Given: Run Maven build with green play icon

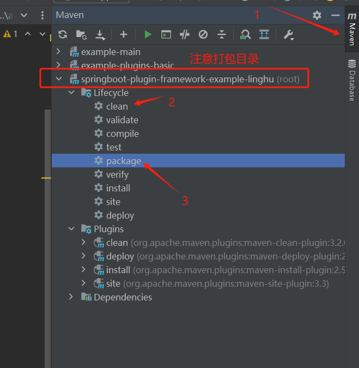Looking at the screenshot, I should pyautogui.click(x=148, y=34).
